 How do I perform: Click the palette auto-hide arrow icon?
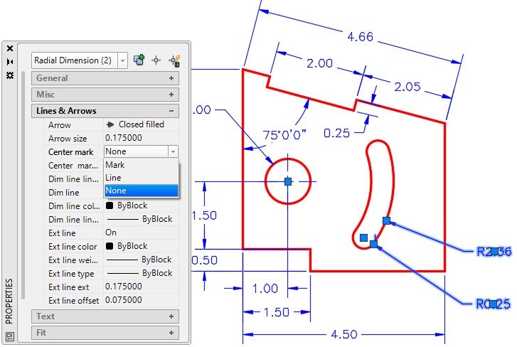tap(10, 62)
